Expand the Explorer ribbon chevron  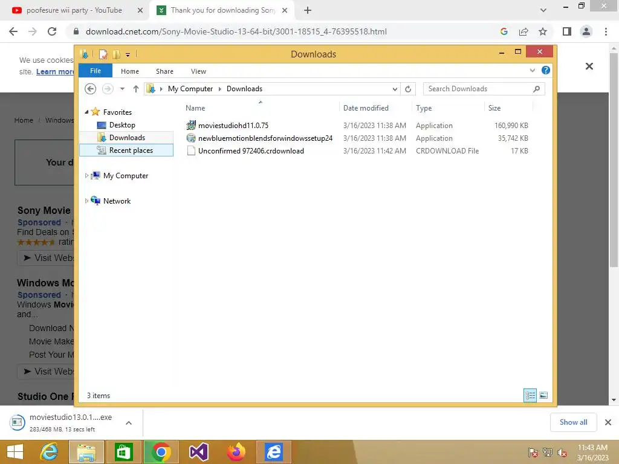[532, 70]
